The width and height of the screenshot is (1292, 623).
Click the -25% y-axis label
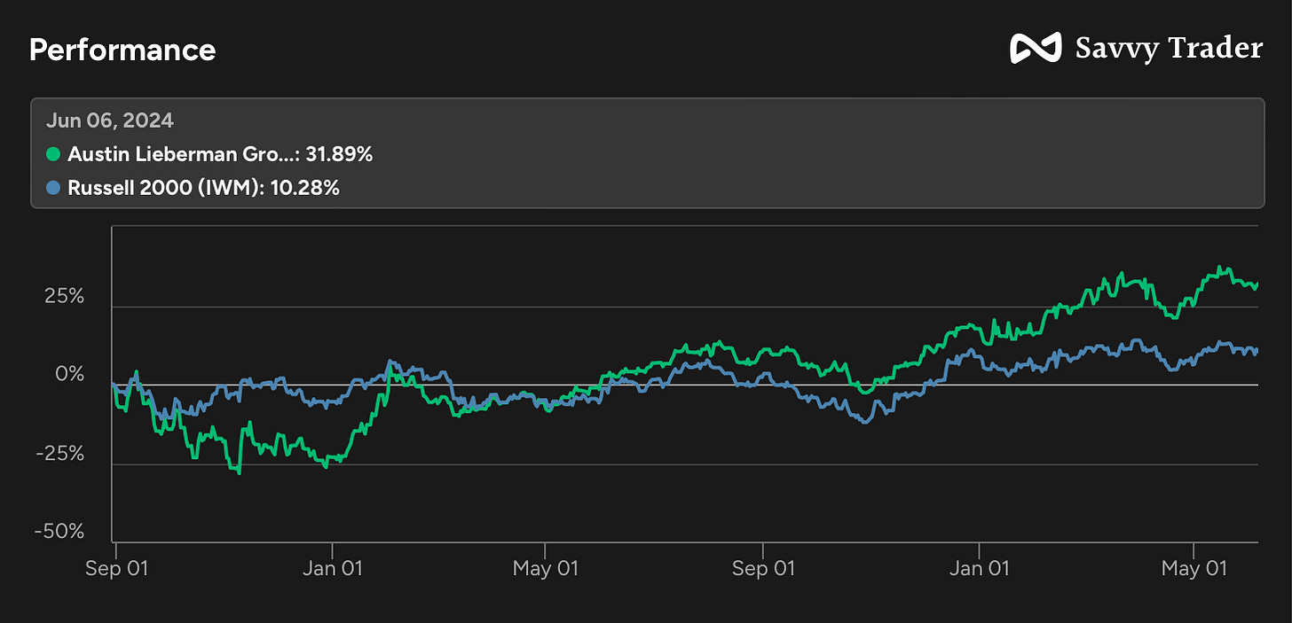coord(60,453)
